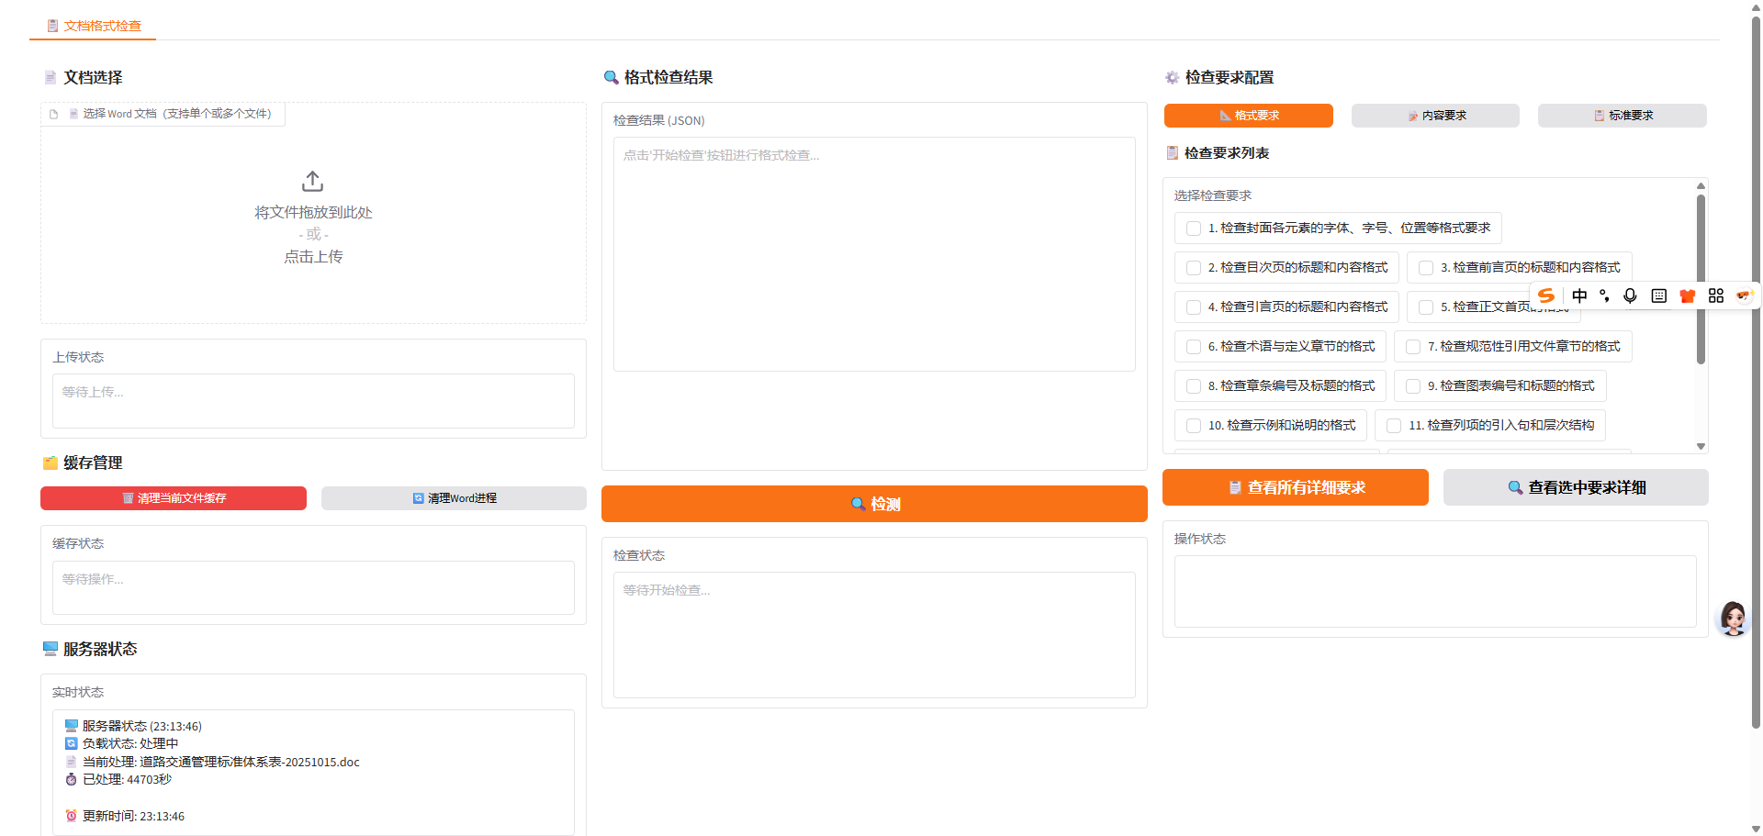The image size is (1763, 836).
Task: Open the Sogou toolbox grid icon
Action: [x=1715, y=295]
